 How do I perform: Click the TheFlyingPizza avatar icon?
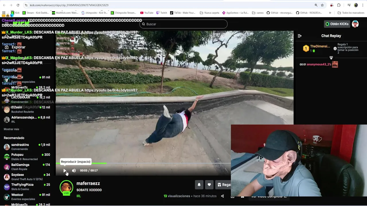click(x=7, y=187)
